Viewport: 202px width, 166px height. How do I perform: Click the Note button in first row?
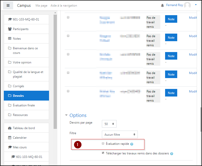pos(171,19)
